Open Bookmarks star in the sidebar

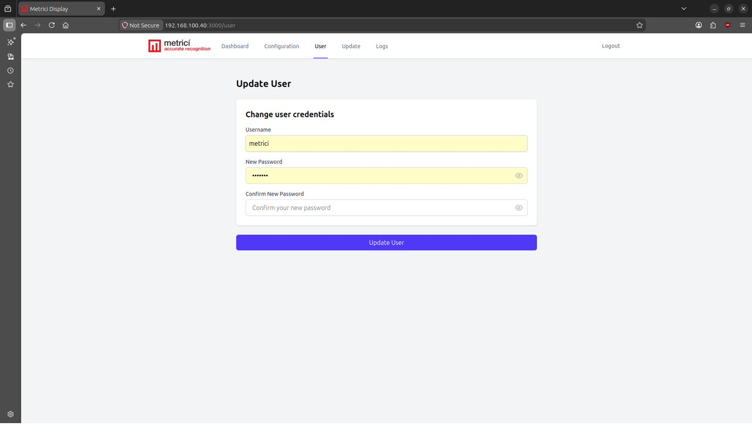(10, 85)
